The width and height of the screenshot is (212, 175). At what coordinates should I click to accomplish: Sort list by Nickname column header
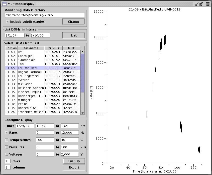[31, 48]
